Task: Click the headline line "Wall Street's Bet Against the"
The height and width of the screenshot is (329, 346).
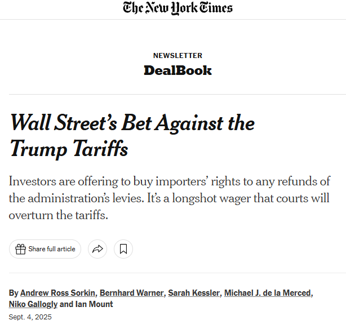Action: [132, 123]
